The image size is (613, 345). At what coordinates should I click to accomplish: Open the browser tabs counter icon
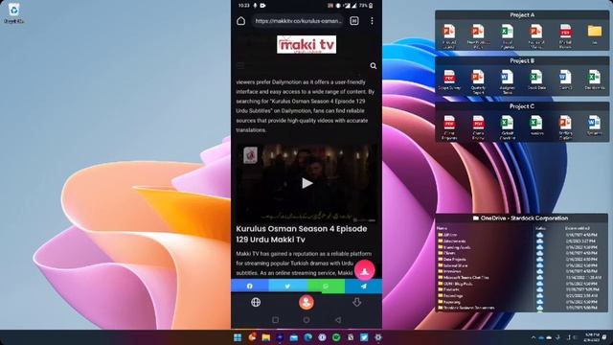[354, 21]
